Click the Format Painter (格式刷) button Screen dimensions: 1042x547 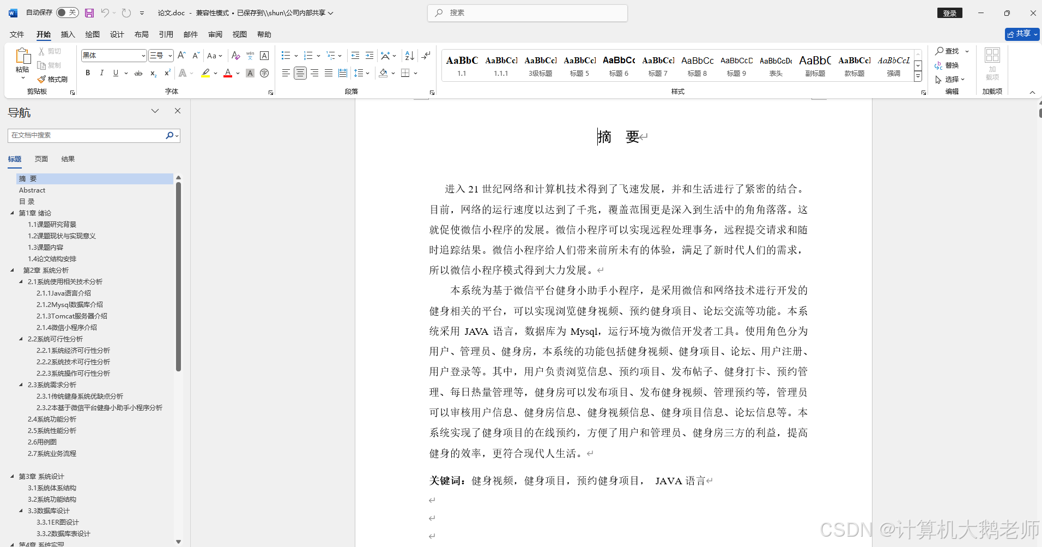[x=52, y=80]
